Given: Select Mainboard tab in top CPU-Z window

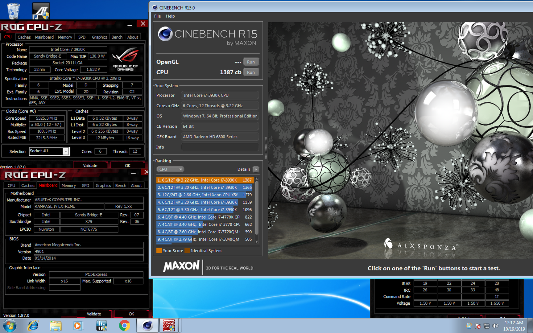Looking at the screenshot, I should 44,37.
